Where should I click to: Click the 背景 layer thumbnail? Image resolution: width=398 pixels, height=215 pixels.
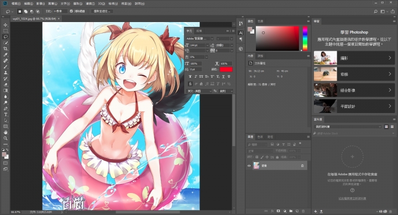point(256,165)
